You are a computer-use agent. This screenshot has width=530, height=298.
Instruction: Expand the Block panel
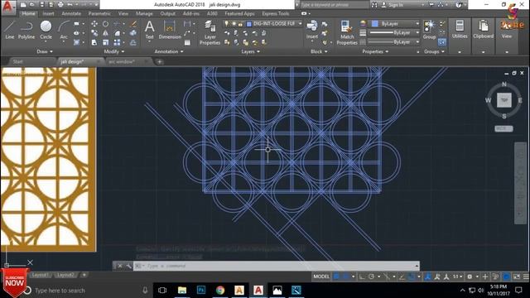(319, 51)
